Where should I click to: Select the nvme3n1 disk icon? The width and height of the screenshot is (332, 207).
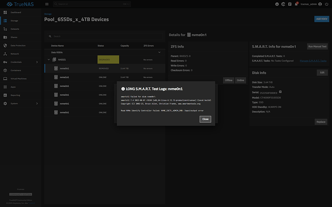56,95
